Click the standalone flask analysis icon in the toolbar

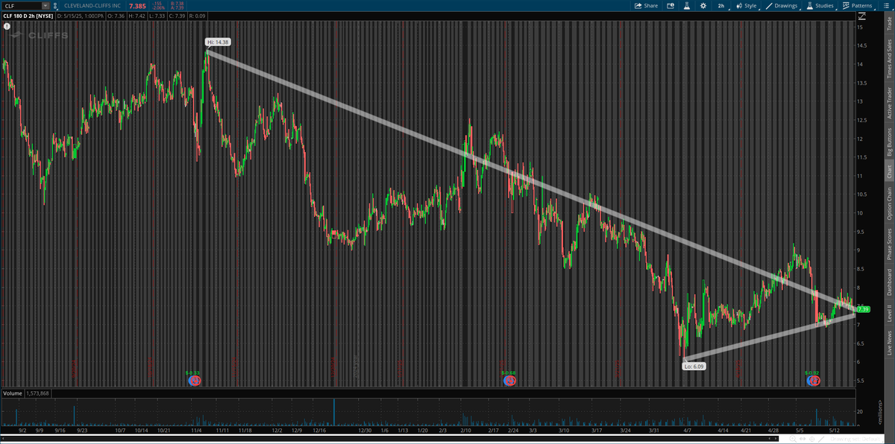[x=686, y=6]
